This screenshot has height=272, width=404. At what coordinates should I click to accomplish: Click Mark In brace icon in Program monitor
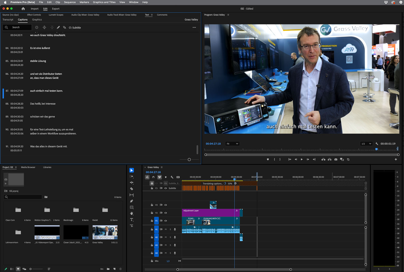pos(274,159)
